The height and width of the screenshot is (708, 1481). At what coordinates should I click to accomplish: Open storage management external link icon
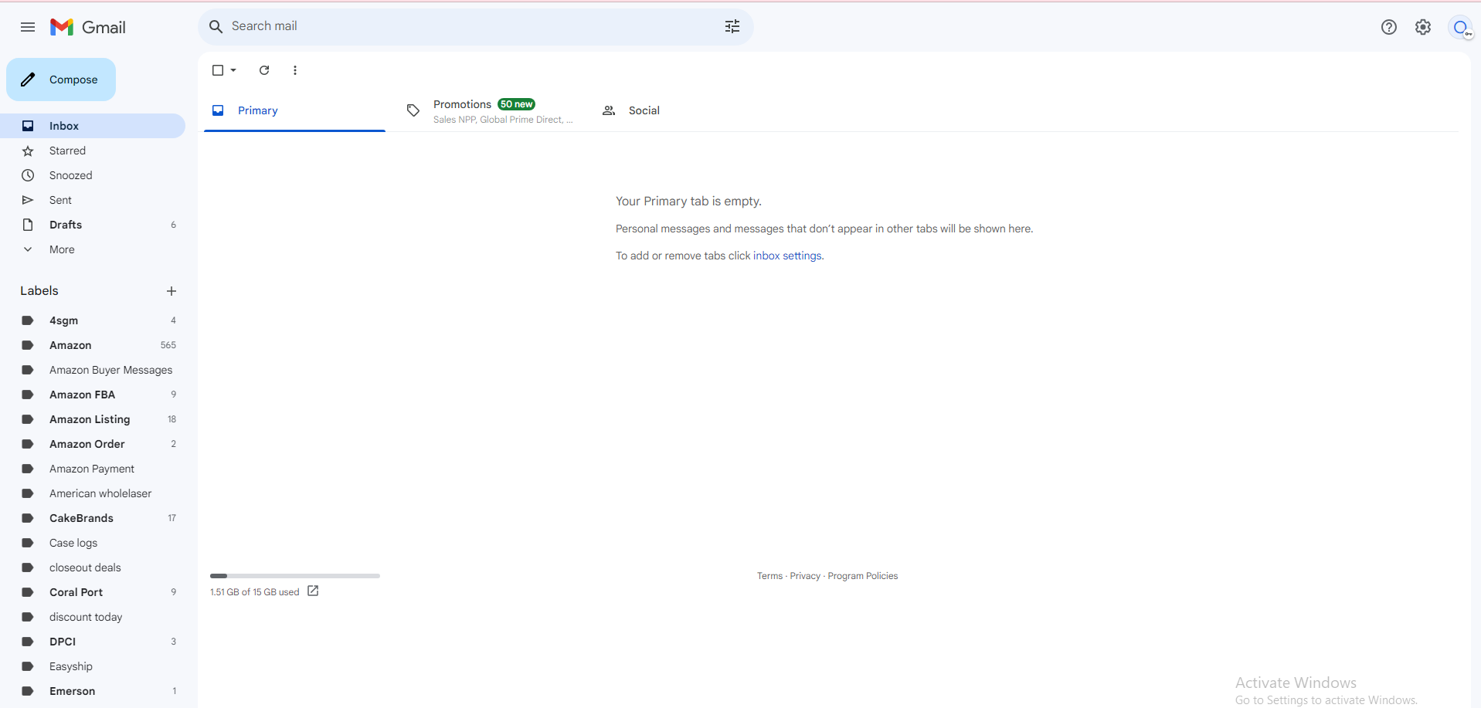313,591
